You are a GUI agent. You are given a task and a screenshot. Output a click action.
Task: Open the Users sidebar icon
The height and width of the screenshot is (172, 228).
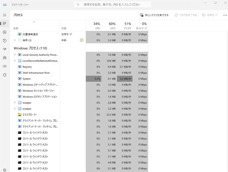pos(5,58)
